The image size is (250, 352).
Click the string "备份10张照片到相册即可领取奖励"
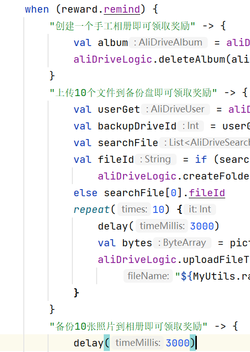(129, 326)
